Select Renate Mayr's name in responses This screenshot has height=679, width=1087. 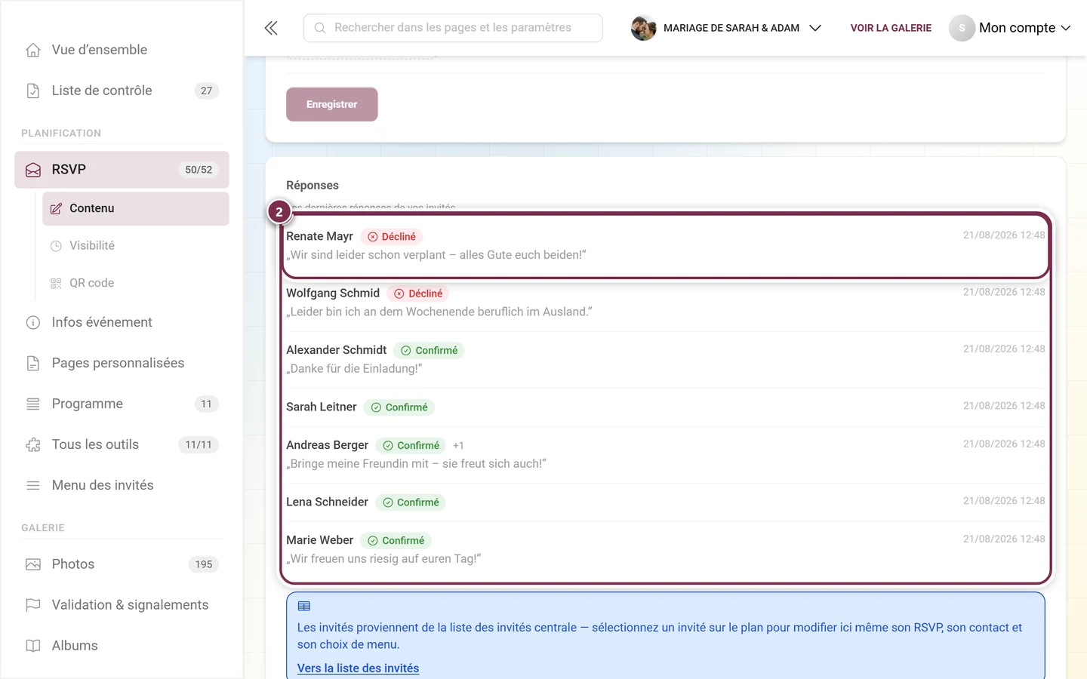(319, 236)
